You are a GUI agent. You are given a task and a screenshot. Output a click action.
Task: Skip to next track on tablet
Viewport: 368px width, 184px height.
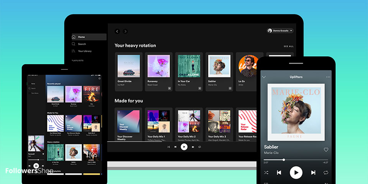(x=43, y=166)
